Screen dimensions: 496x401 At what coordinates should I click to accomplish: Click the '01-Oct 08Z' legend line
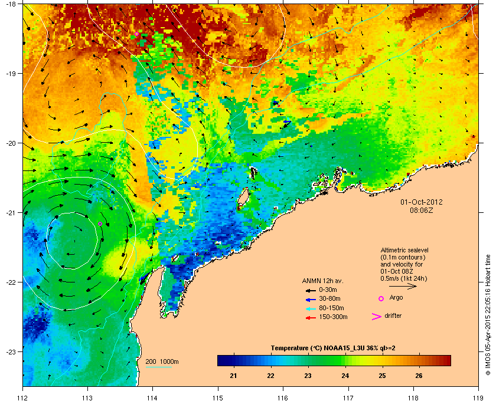point(397,271)
